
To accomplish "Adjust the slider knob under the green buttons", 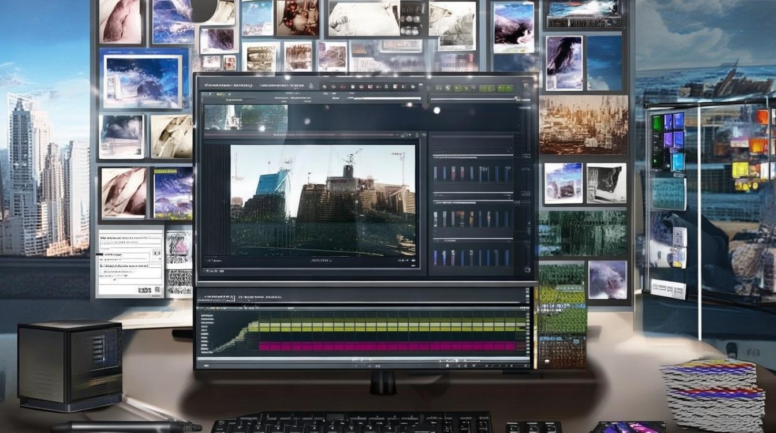I will tap(517, 99).
